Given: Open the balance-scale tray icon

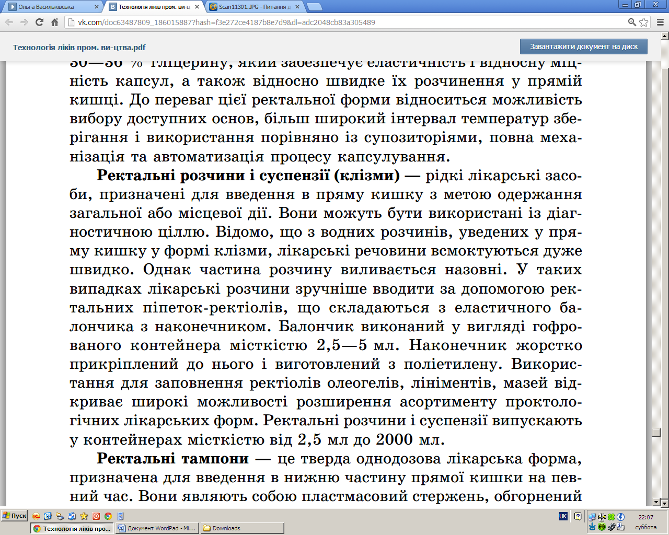Looking at the screenshot, I should pos(602,517).
